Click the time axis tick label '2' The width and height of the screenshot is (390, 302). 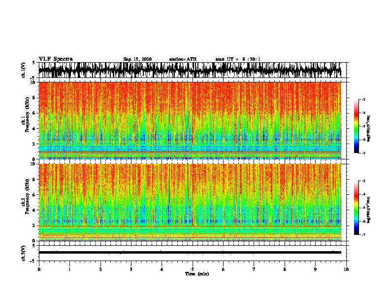pos(100,269)
